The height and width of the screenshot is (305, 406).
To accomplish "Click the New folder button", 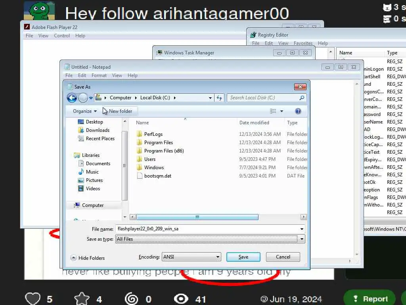I will coord(121,111).
